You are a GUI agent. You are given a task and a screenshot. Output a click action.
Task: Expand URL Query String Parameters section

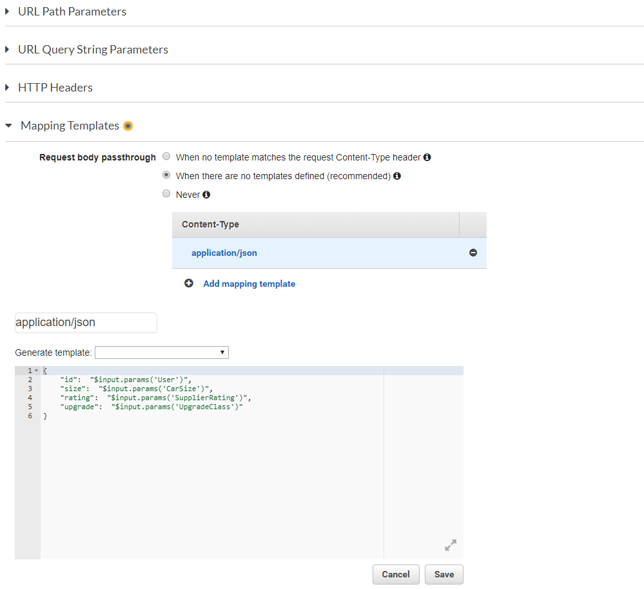click(8, 50)
